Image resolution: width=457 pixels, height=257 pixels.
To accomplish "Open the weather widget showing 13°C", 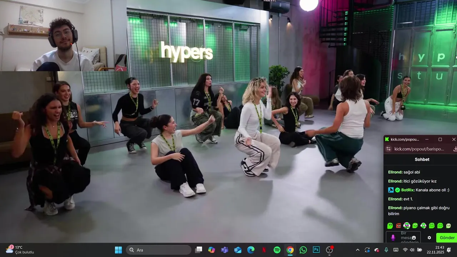I will 20,250.
